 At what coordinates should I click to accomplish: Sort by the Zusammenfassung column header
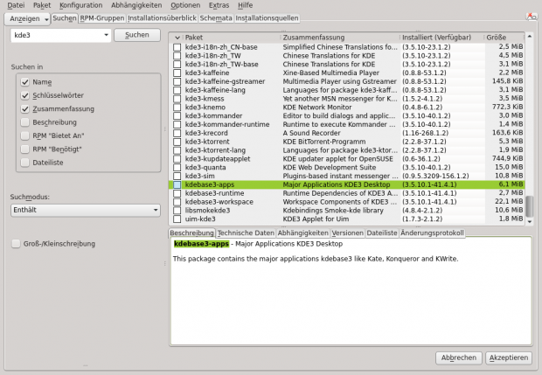(340, 38)
